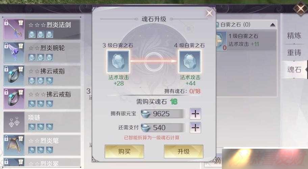Close the 魂石升级 dialog
This screenshot has width=308, height=169.
pos(209,13)
